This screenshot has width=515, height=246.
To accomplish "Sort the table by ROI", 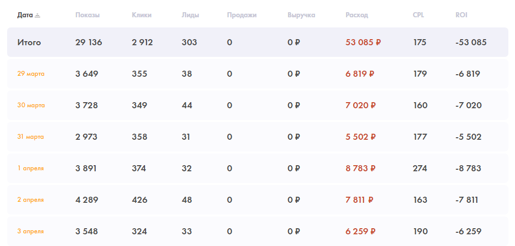I will [461, 15].
